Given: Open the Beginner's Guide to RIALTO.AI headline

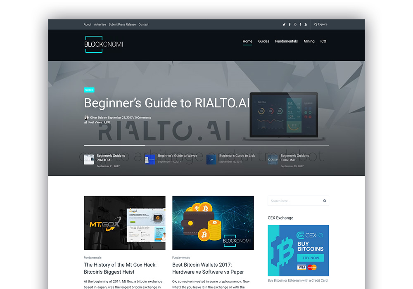Looking at the screenshot, I should coord(166,103).
